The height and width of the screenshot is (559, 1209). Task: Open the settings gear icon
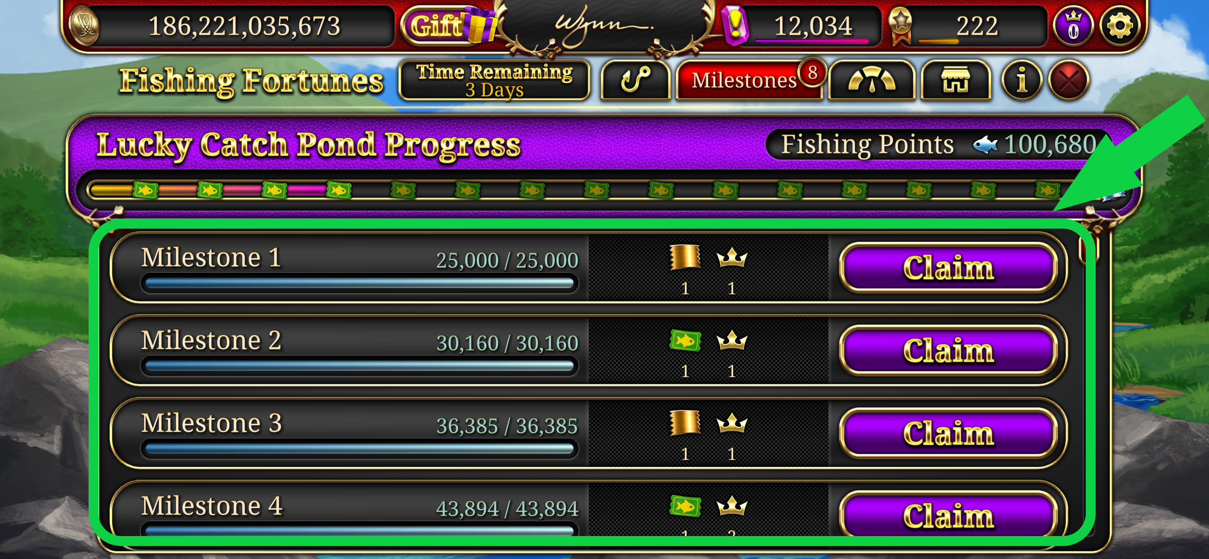(x=1119, y=26)
